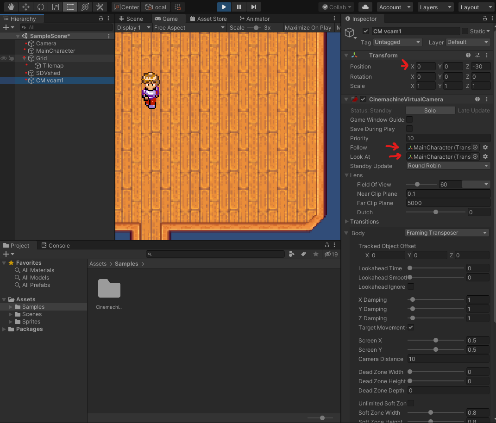Toggle the Static checkbox
The width and height of the screenshot is (496, 423).
coord(465,31)
